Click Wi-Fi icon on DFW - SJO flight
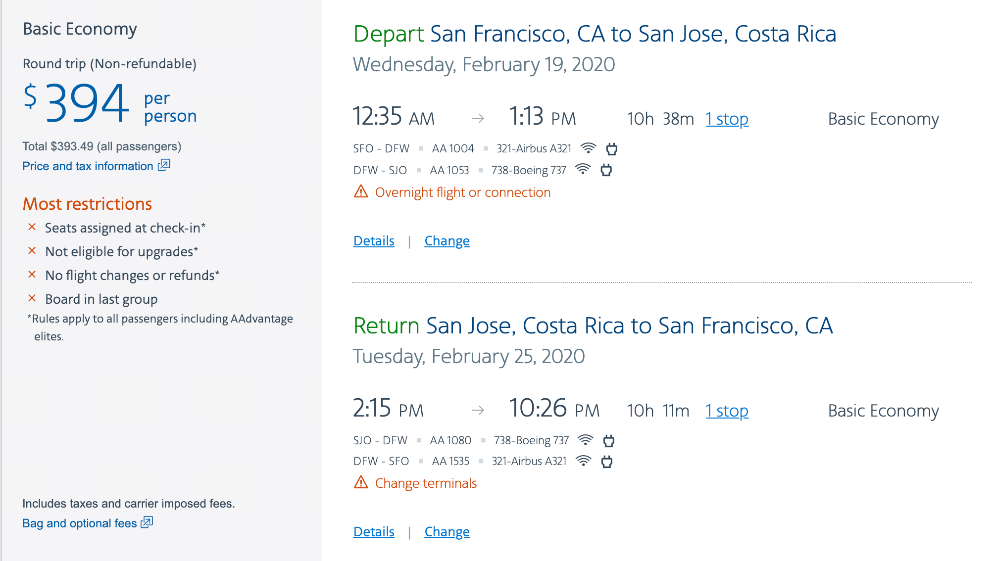Image resolution: width=995 pixels, height=561 pixels. (x=583, y=170)
